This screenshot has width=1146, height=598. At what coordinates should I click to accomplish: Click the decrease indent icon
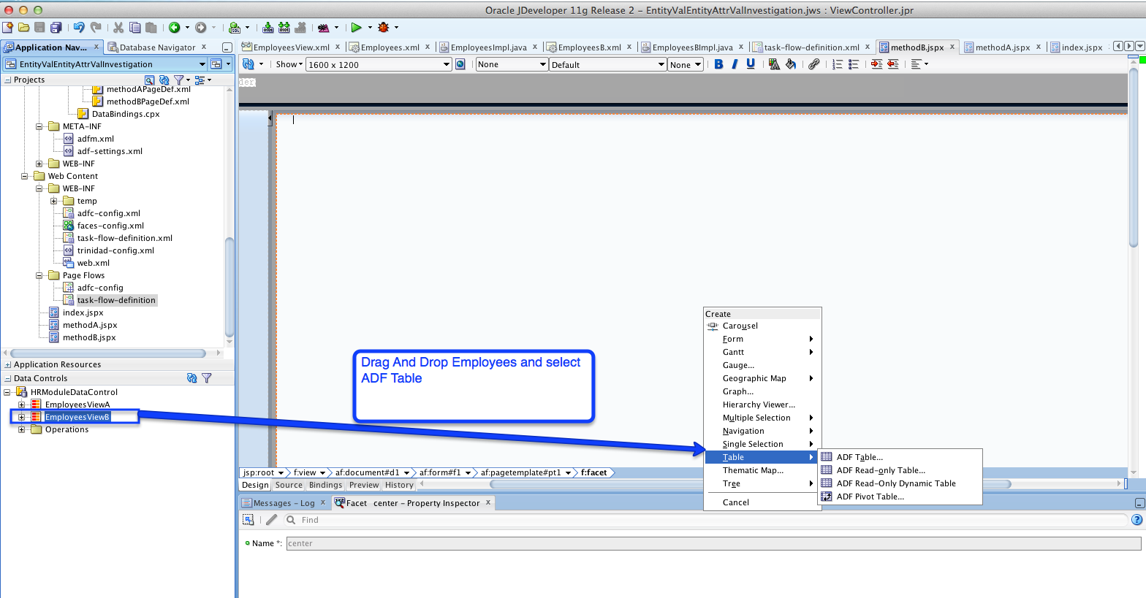pos(892,64)
